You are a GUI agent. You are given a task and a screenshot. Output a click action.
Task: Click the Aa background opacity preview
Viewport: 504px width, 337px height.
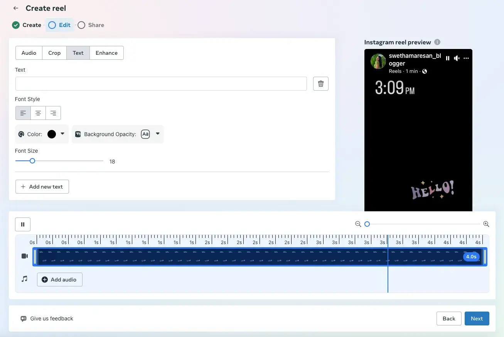tap(145, 134)
